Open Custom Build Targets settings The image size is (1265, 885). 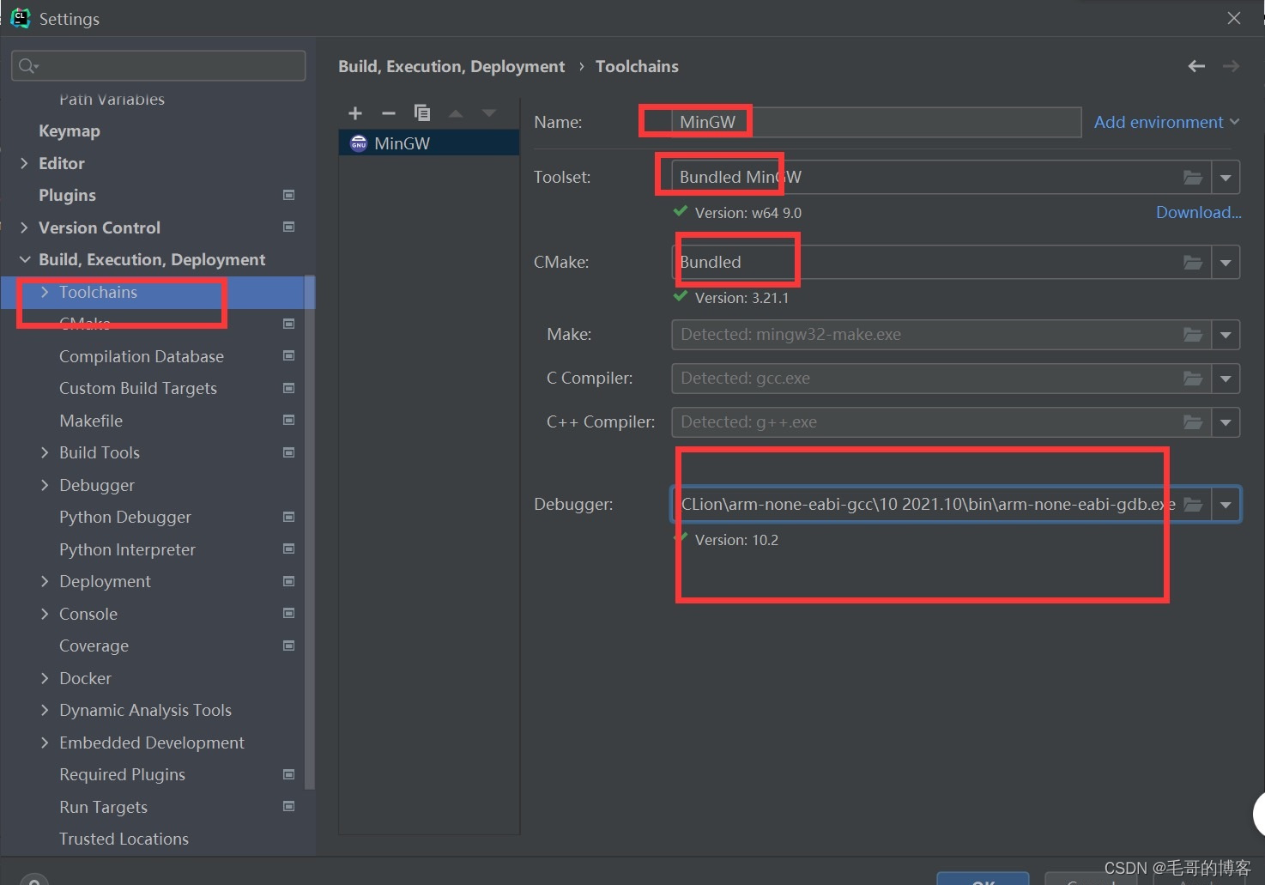tap(138, 388)
